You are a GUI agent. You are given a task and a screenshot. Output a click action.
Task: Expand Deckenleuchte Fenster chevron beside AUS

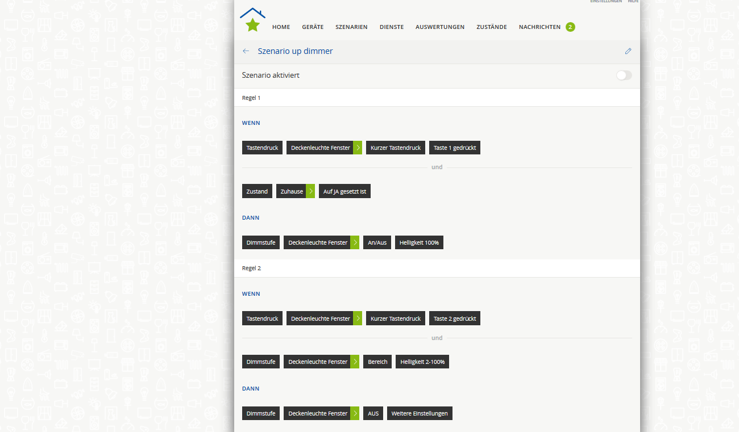click(355, 413)
